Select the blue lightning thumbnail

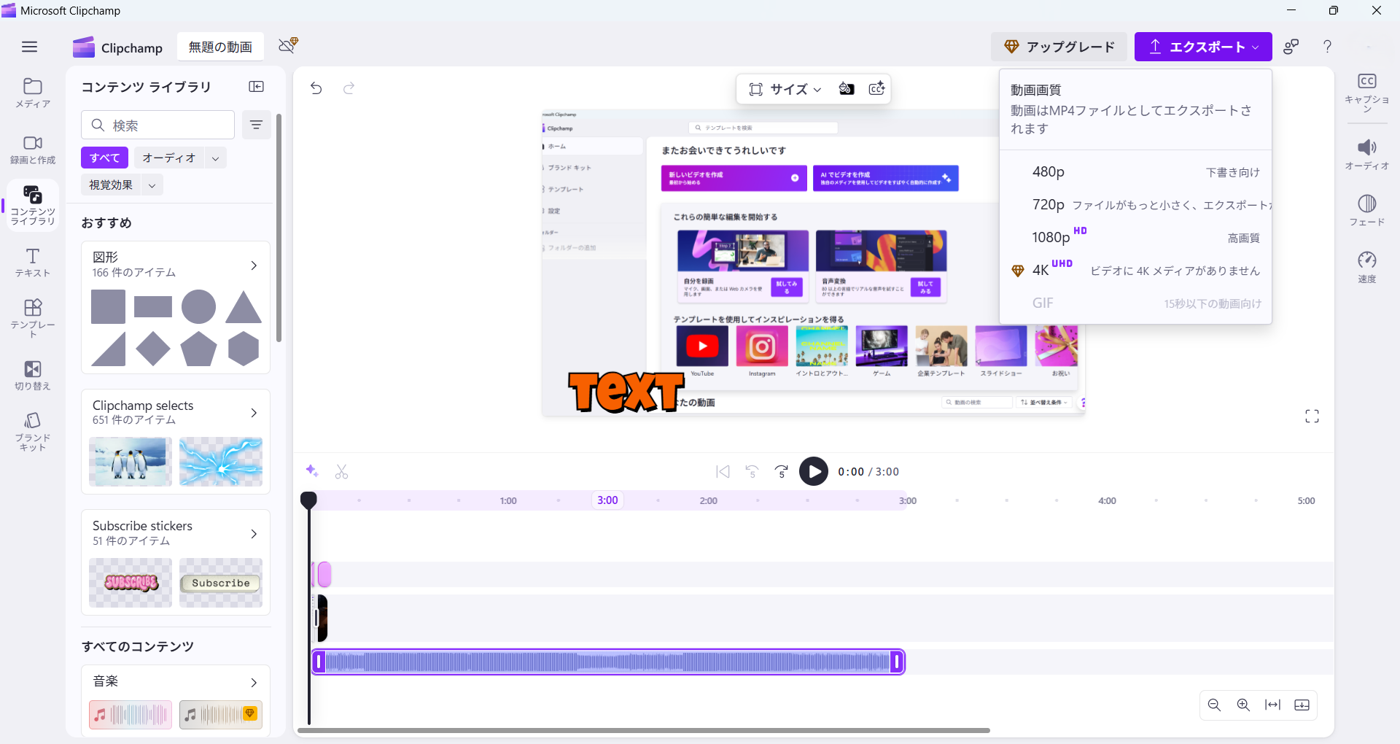tap(220, 462)
